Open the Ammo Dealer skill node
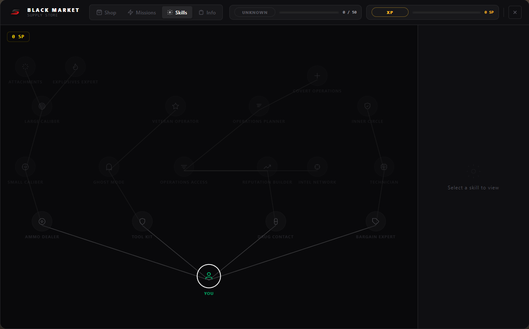This screenshot has height=329, width=529. tap(42, 221)
